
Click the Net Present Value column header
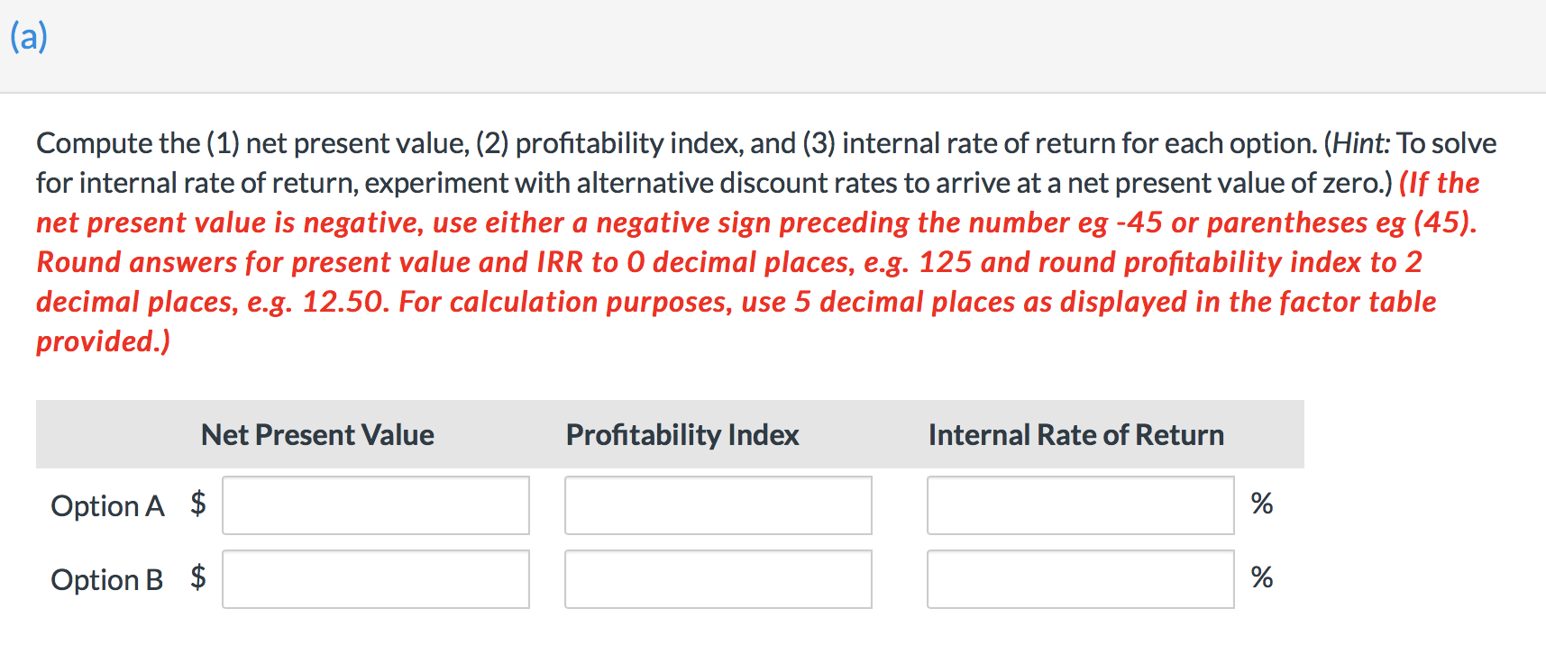point(317,435)
